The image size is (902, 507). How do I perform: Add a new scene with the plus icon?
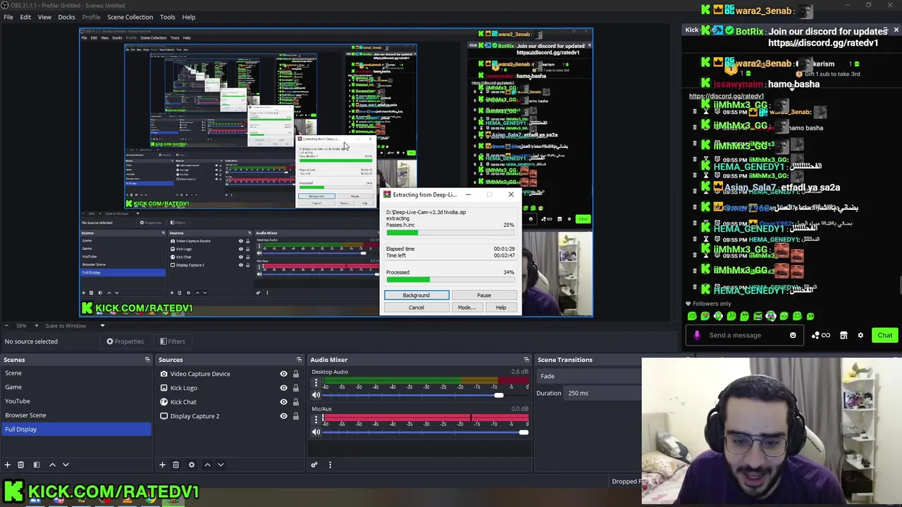coord(7,465)
